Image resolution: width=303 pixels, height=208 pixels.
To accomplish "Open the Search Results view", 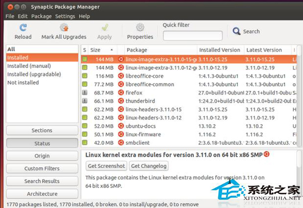I will click(x=42, y=181).
